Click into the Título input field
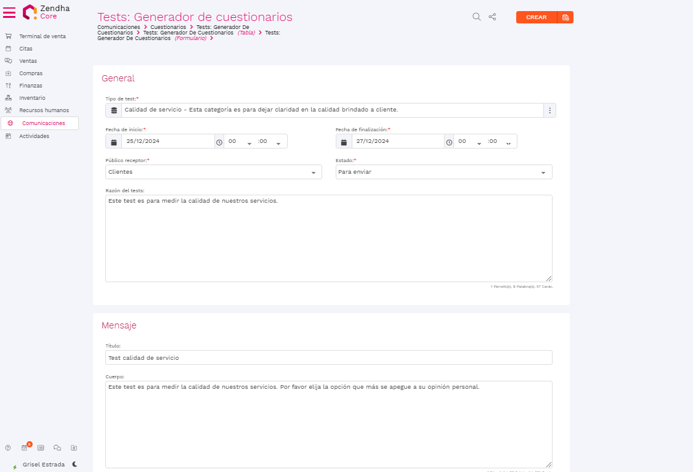This screenshot has height=472, width=693. click(x=328, y=358)
